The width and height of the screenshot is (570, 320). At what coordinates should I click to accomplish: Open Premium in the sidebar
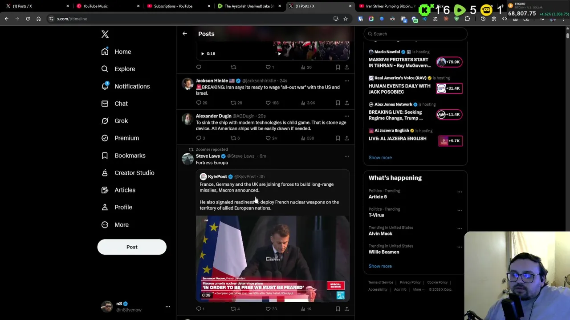(120, 138)
